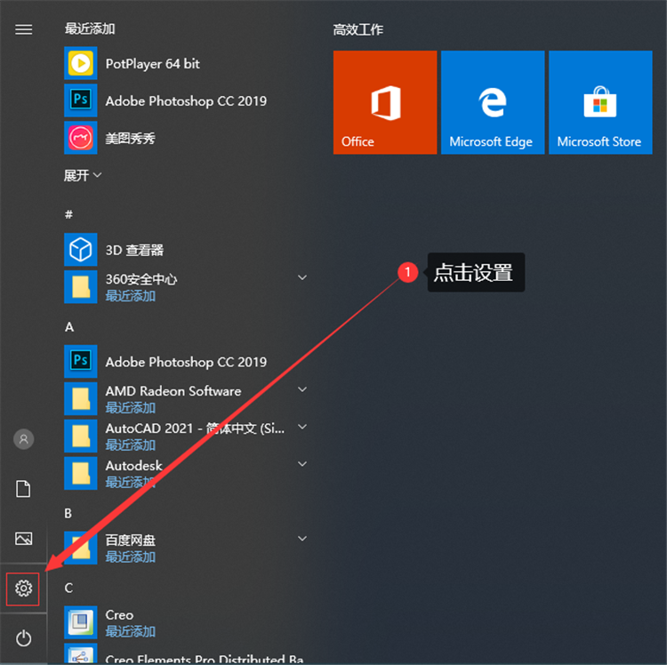667x665 pixels.
Task: Open the hamburger menu at top left
Action: point(23,29)
